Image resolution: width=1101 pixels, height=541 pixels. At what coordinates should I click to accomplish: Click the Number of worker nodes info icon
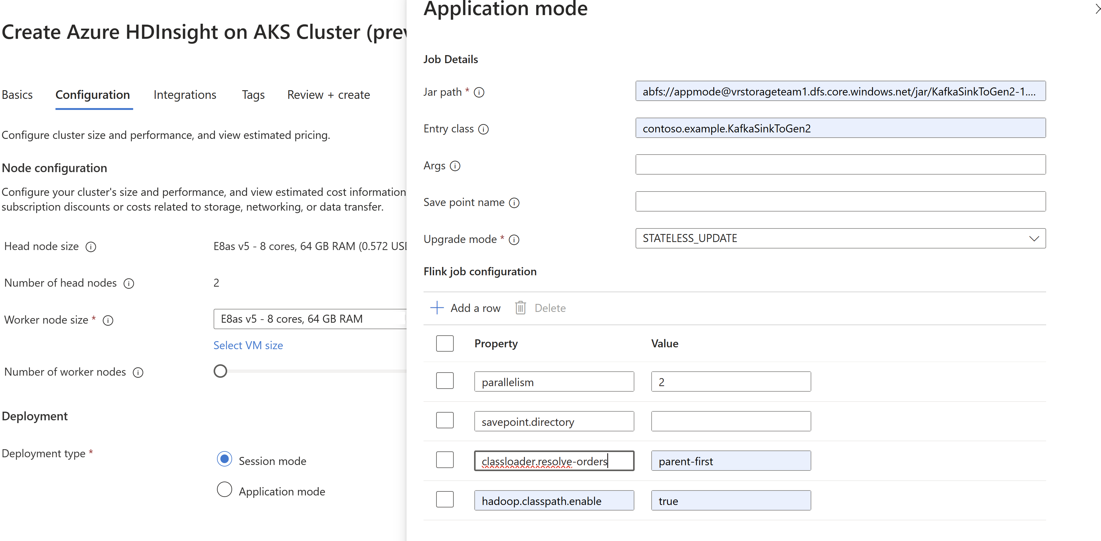pyautogui.click(x=137, y=372)
